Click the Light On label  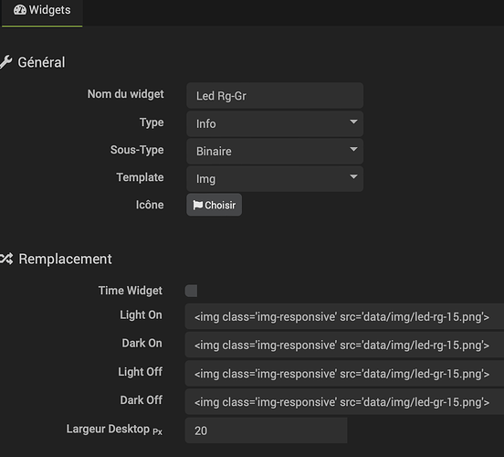pos(141,315)
